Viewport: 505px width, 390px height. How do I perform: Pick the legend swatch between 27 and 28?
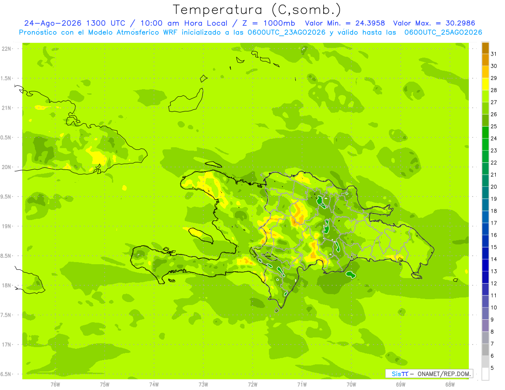coord(485,96)
